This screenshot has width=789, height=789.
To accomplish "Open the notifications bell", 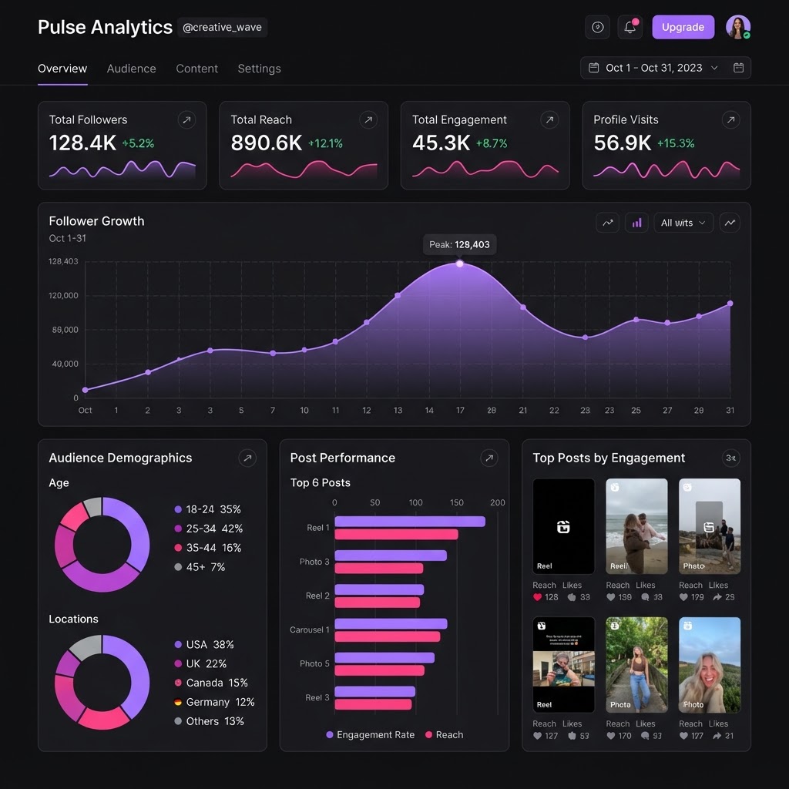I will click(630, 27).
